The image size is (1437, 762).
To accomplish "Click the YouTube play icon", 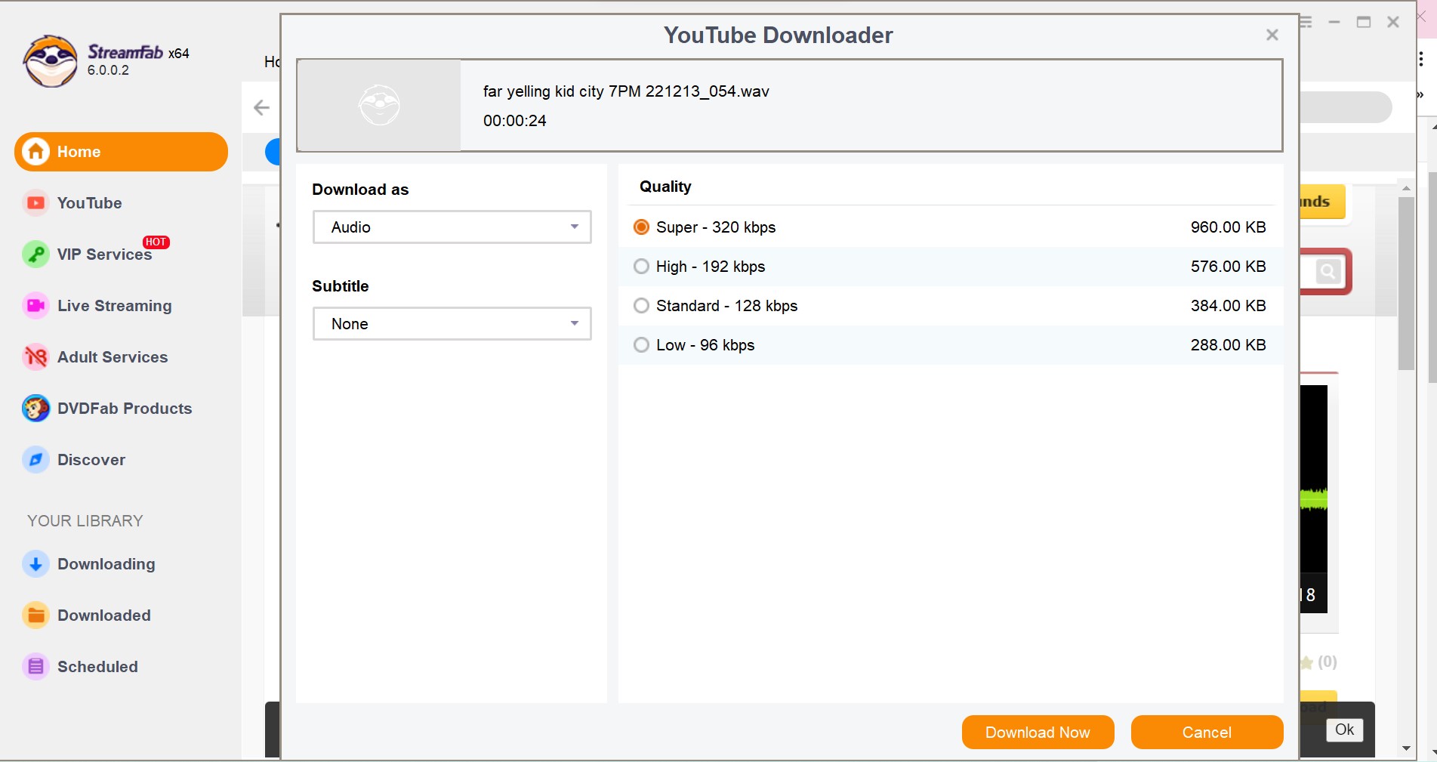I will click(x=35, y=203).
